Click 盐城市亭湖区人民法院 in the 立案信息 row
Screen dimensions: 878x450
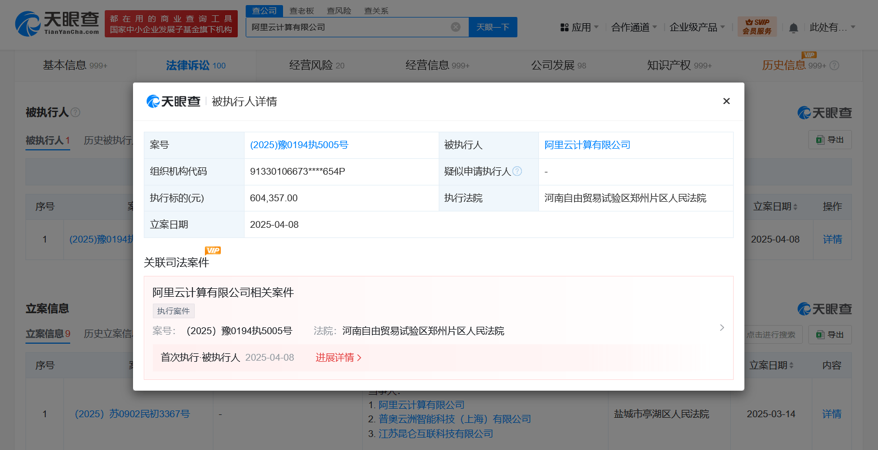point(662,414)
